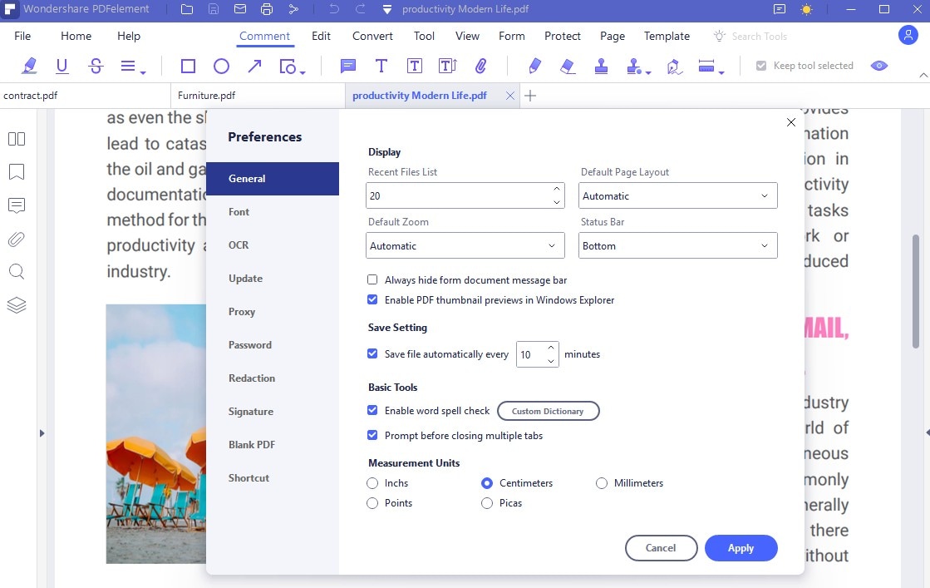Open the Layers side panel
Image resolution: width=930 pixels, height=588 pixels.
[17, 305]
